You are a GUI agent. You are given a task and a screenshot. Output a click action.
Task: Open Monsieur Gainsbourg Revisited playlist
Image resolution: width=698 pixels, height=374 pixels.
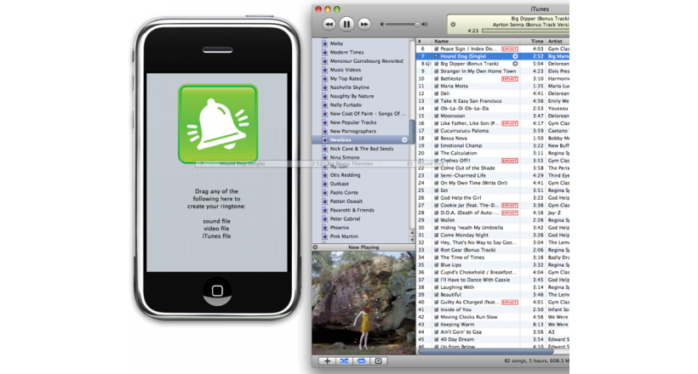366,61
